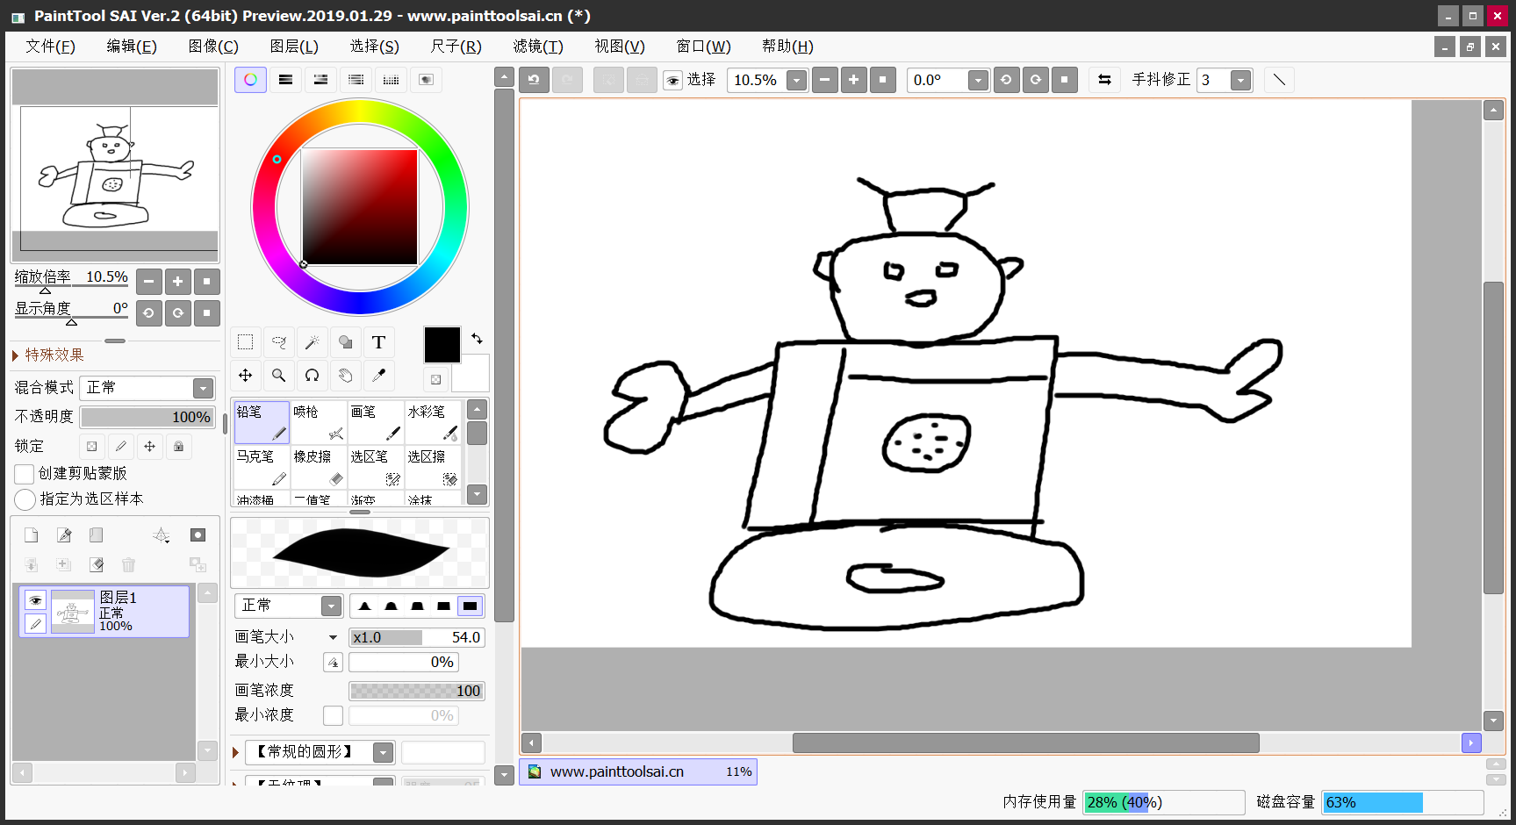This screenshot has width=1516, height=825.
Task: Select the 铅笔 pencil brush
Action: coord(262,422)
